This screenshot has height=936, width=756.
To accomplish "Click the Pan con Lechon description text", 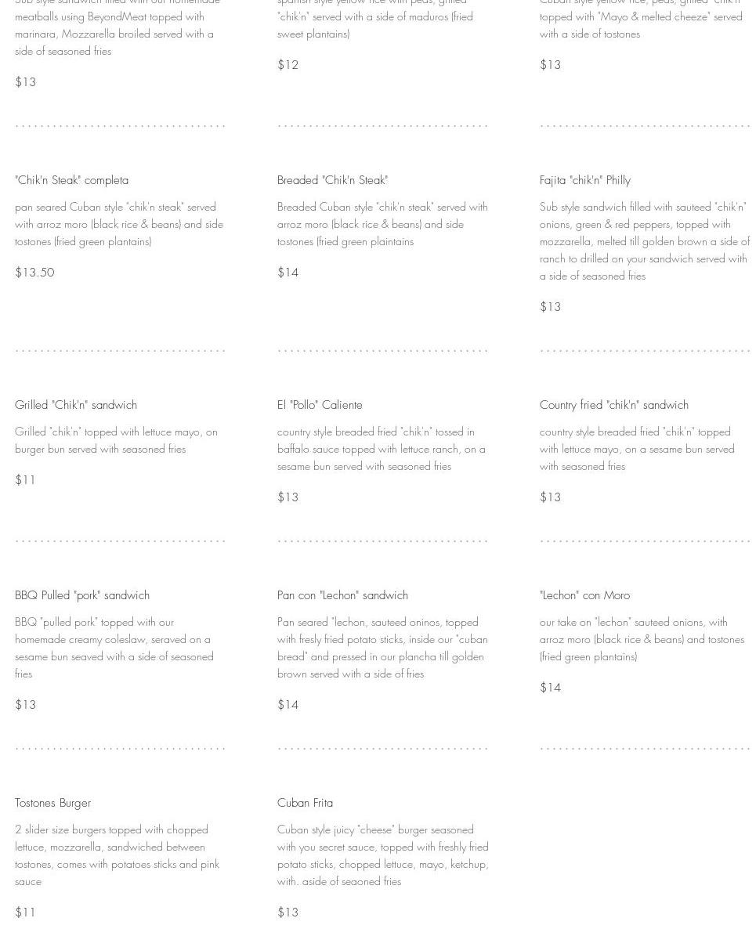I will point(383,649).
